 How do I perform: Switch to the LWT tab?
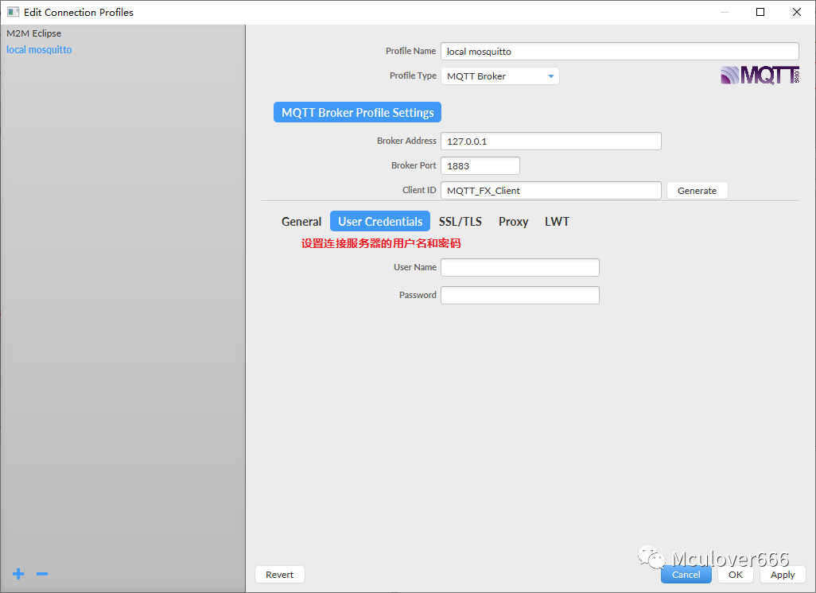coord(557,222)
